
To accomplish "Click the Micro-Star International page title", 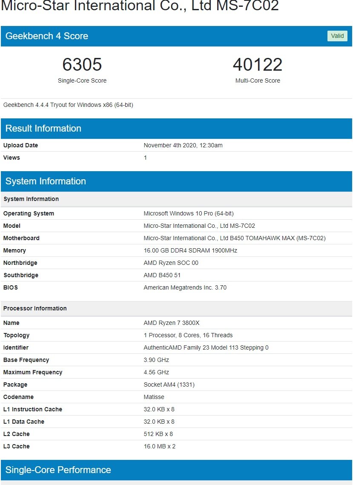I will [x=140, y=6].
